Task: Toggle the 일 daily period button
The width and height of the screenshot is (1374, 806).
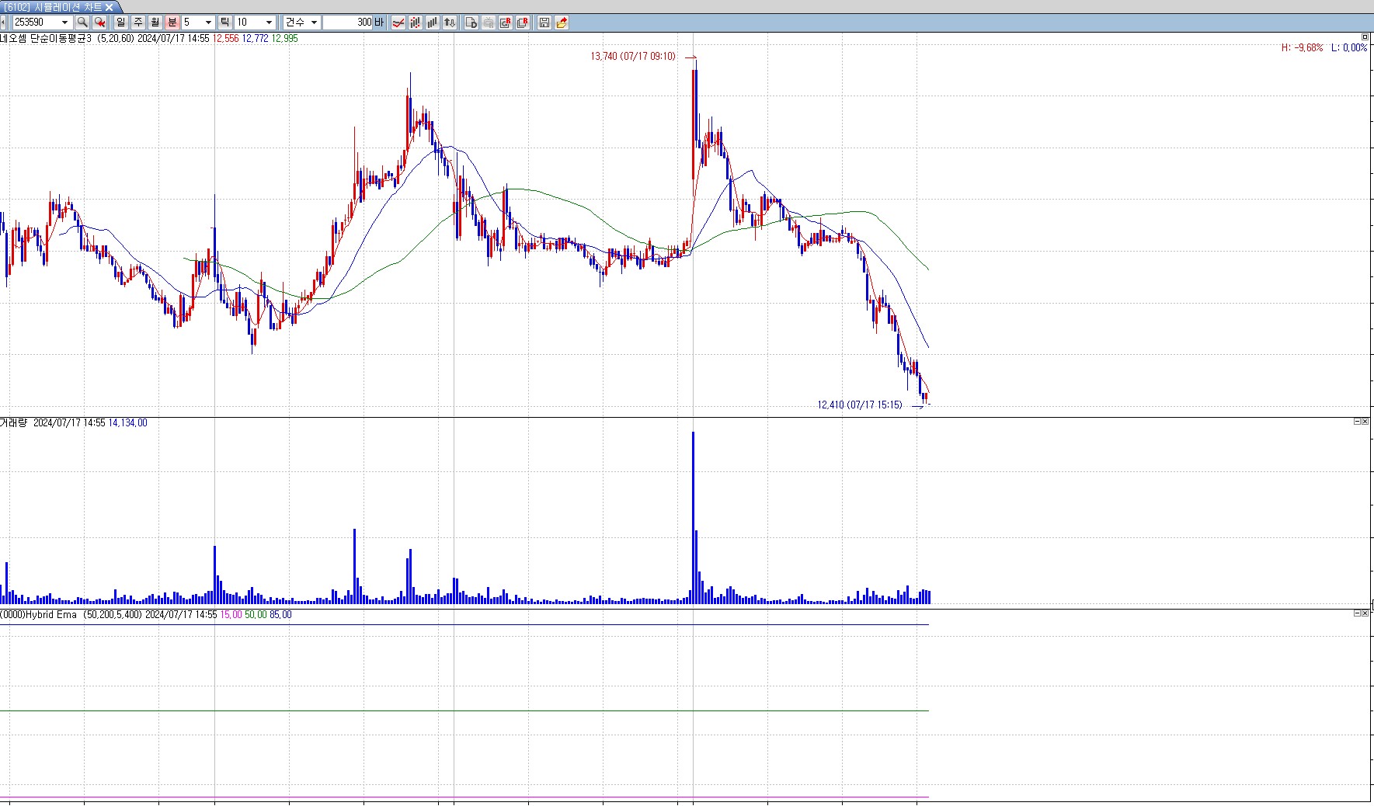Action: pos(121,23)
